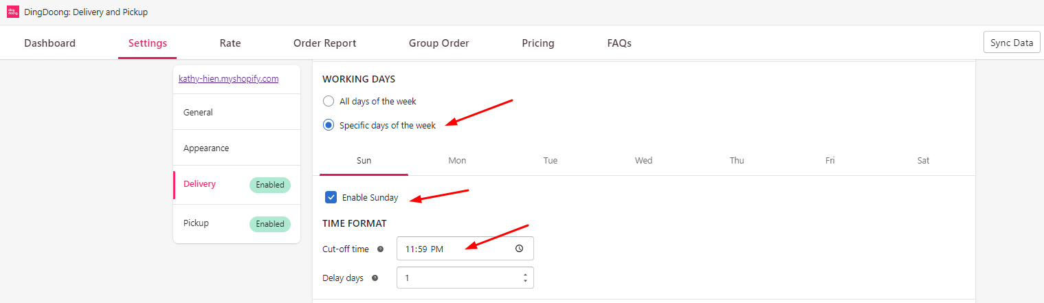This screenshot has width=1044, height=303.
Task: Open the kathy-hien.myshopify.com store link
Action: tap(228, 78)
